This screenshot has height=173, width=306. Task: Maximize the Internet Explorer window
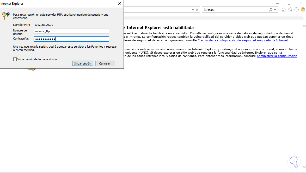289,3
